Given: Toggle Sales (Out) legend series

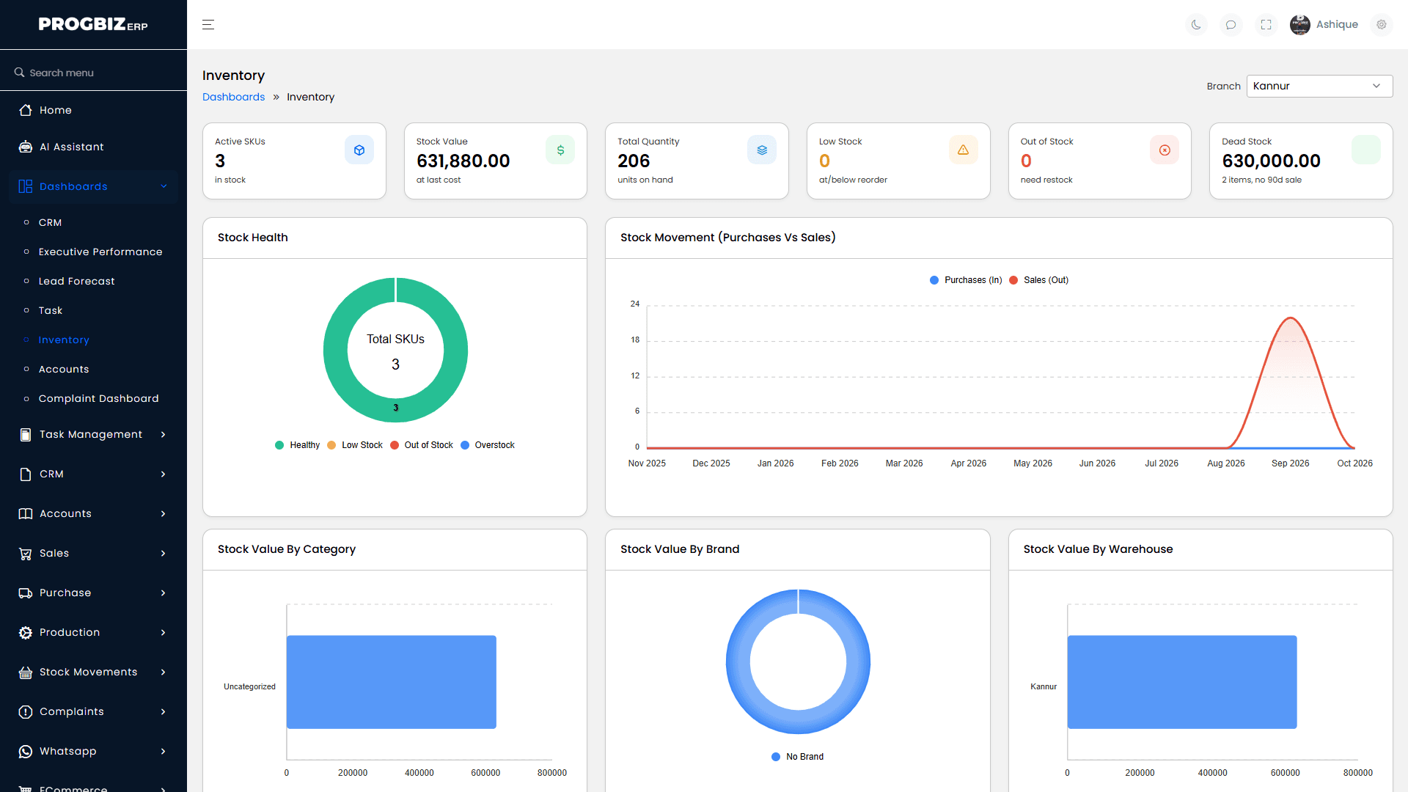Looking at the screenshot, I should [1039, 280].
